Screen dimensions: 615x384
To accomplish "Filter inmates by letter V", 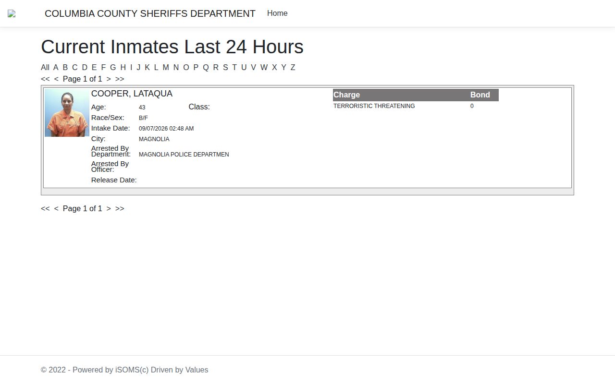I will tap(253, 68).
